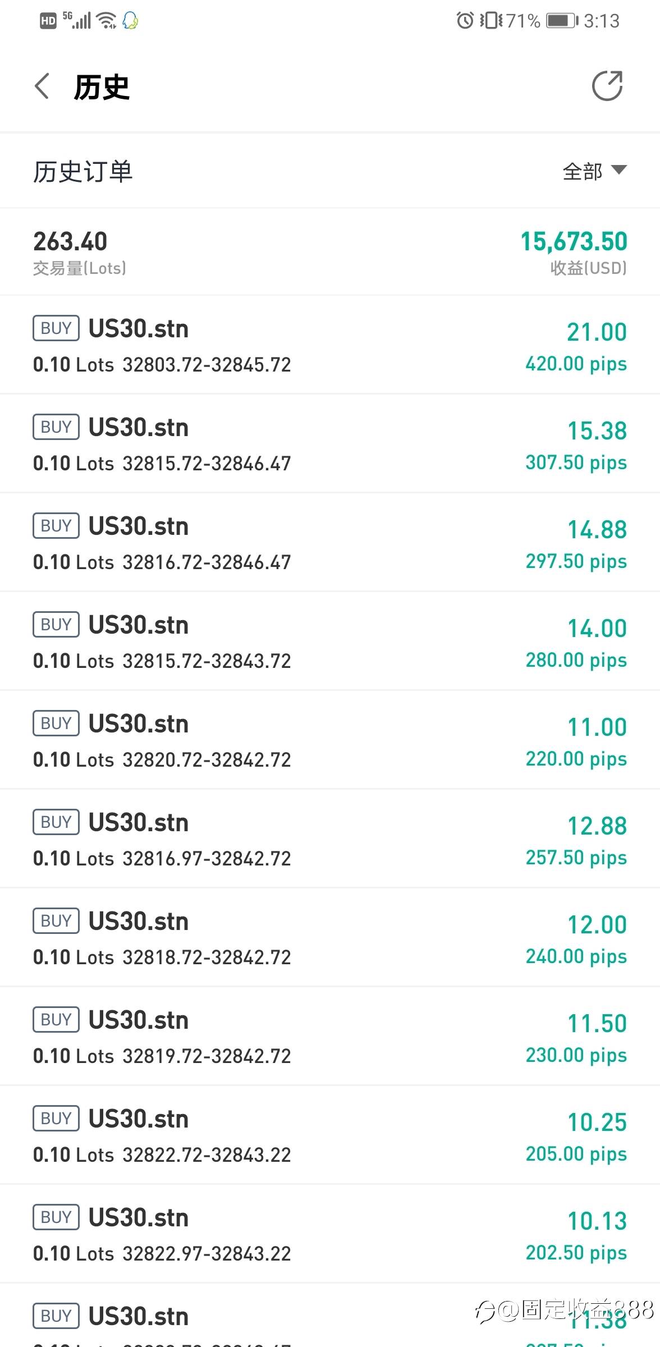
Task: Tap the back arrow icon
Action: click(x=42, y=86)
